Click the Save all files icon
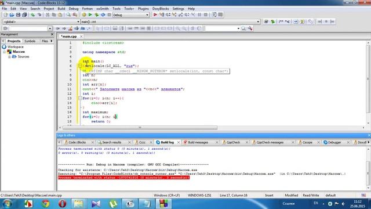Viewport: 371px width, 209px height. [24, 15]
